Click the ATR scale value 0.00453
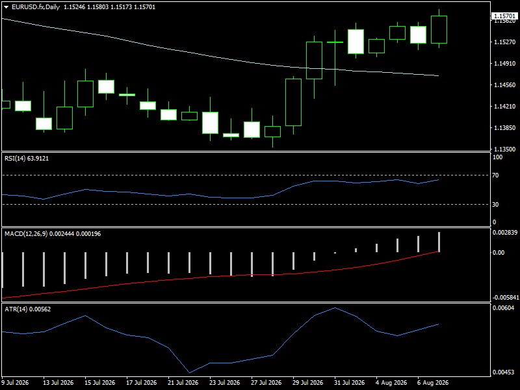520x390 pixels. point(504,372)
